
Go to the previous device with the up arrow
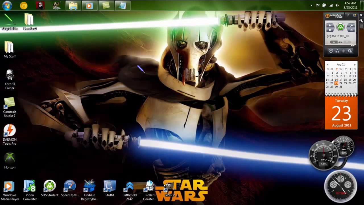[334, 42]
